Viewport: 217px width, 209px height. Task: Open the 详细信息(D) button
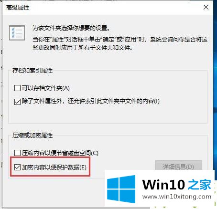click(x=179, y=167)
